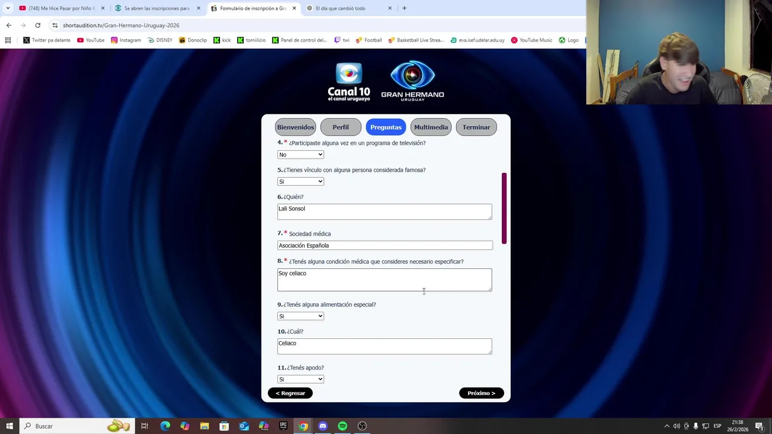Open the kick bookmark
772x434 pixels.
pyautogui.click(x=222, y=40)
